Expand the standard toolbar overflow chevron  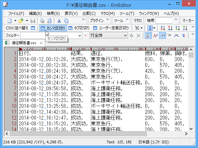coord(84,19)
